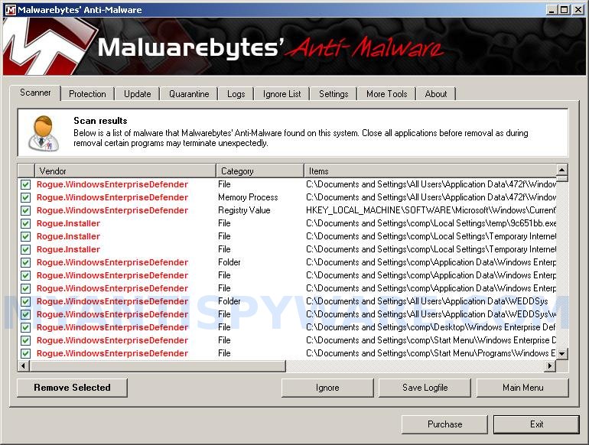The width and height of the screenshot is (589, 445).
Task: Uncheck the Registry Value row checkbox
Action: click(25, 210)
